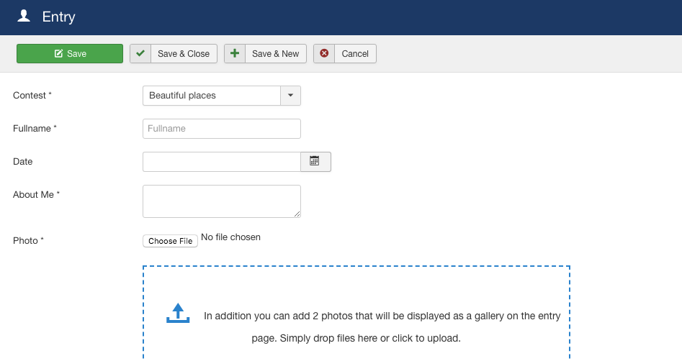Viewport: 682px width, 361px height.
Task: Expand the Contest dropdown arrow
Action: point(290,96)
